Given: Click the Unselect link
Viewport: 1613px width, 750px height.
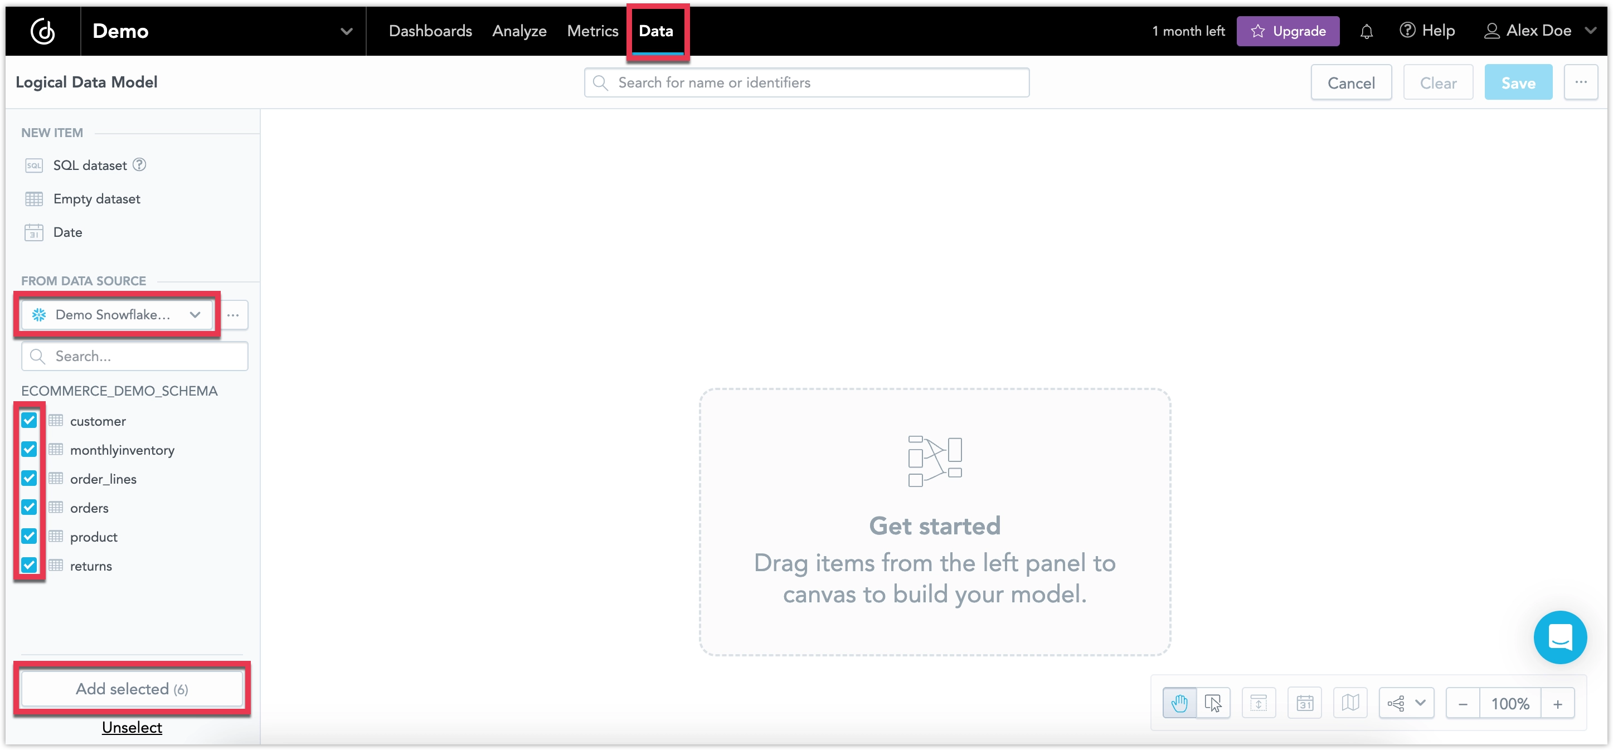Looking at the screenshot, I should point(132,727).
